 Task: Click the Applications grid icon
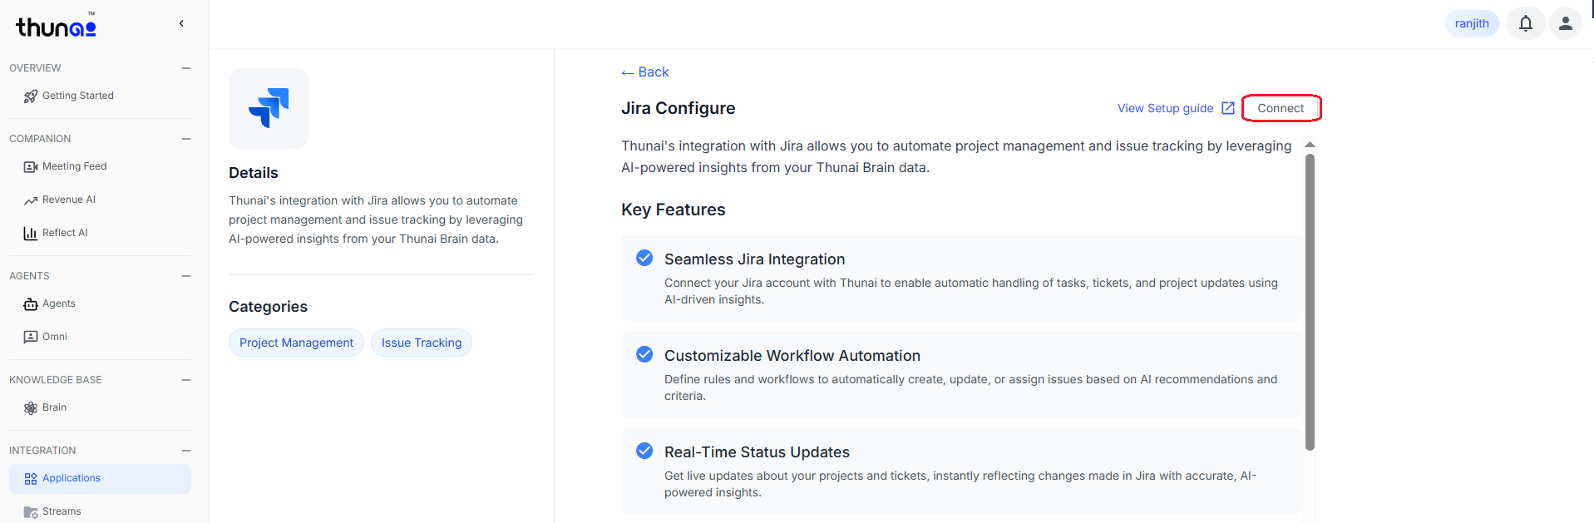pyautogui.click(x=31, y=479)
